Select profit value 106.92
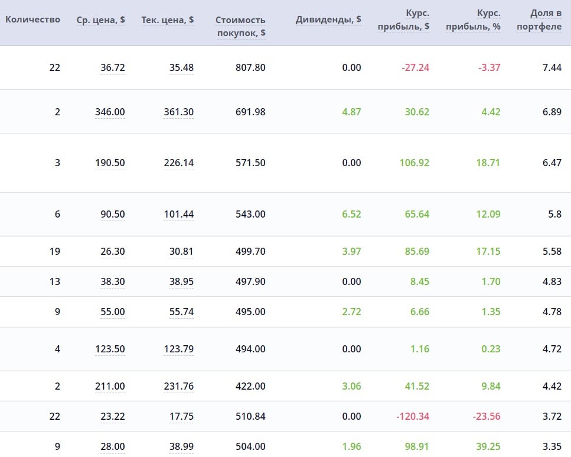The width and height of the screenshot is (571, 457). [415, 163]
